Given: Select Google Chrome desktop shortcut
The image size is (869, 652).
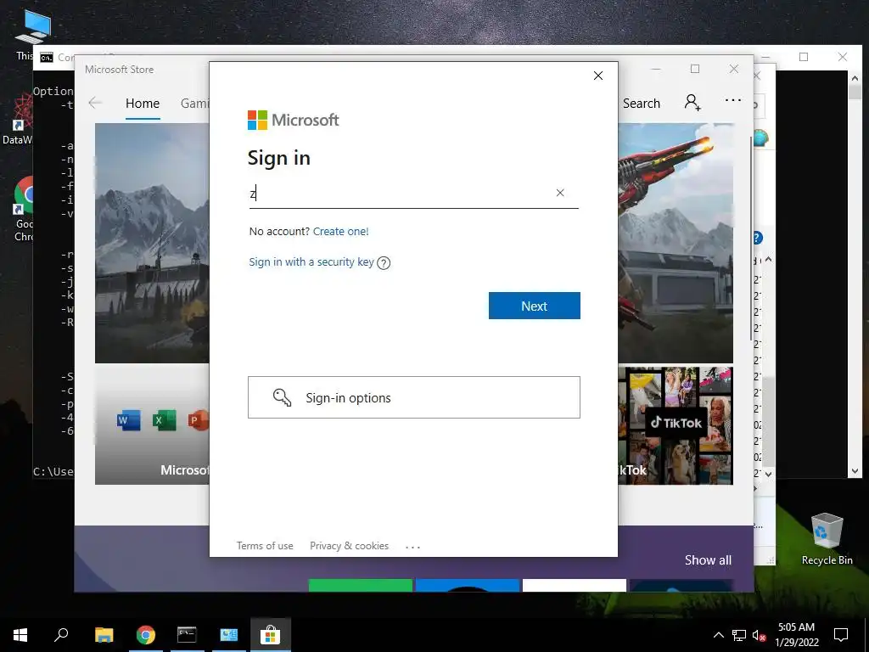Looking at the screenshot, I should (25, 210).
